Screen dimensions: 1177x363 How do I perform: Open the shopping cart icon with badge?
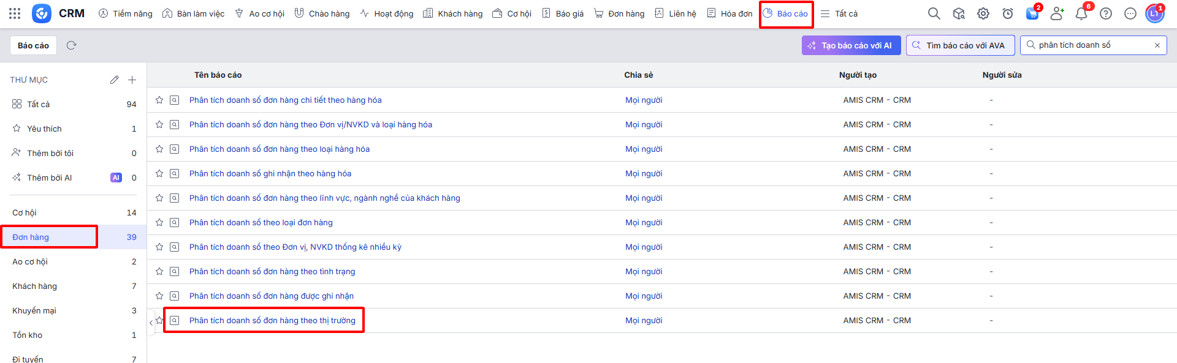(x=1032, y=13)
